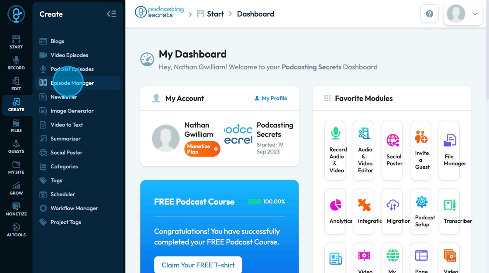Viewport: 489px width, 273px height.
Task: Open Analytics favorite module
Action: coord(335,212)
